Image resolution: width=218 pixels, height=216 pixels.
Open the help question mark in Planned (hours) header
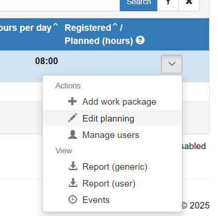pos(140,40)
